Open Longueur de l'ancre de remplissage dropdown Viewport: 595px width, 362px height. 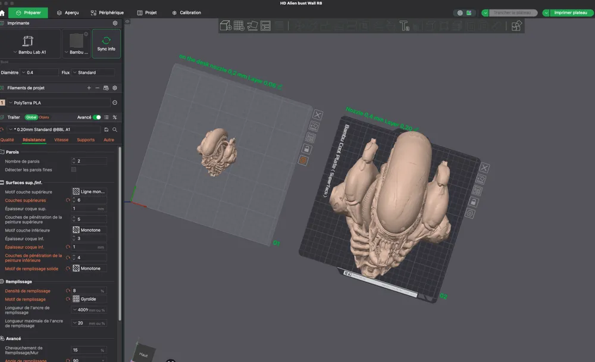[89, 310]
